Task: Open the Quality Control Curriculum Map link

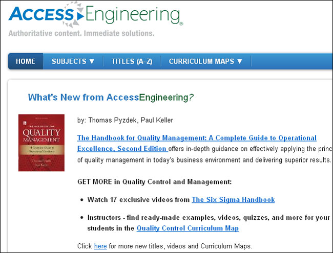Action: click(188, 228)
